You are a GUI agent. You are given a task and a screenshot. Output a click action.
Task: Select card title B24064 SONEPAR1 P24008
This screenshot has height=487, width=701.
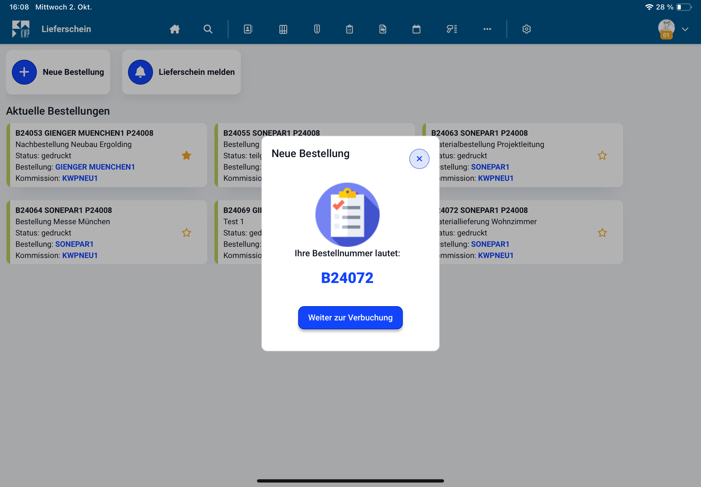[64, 210]
